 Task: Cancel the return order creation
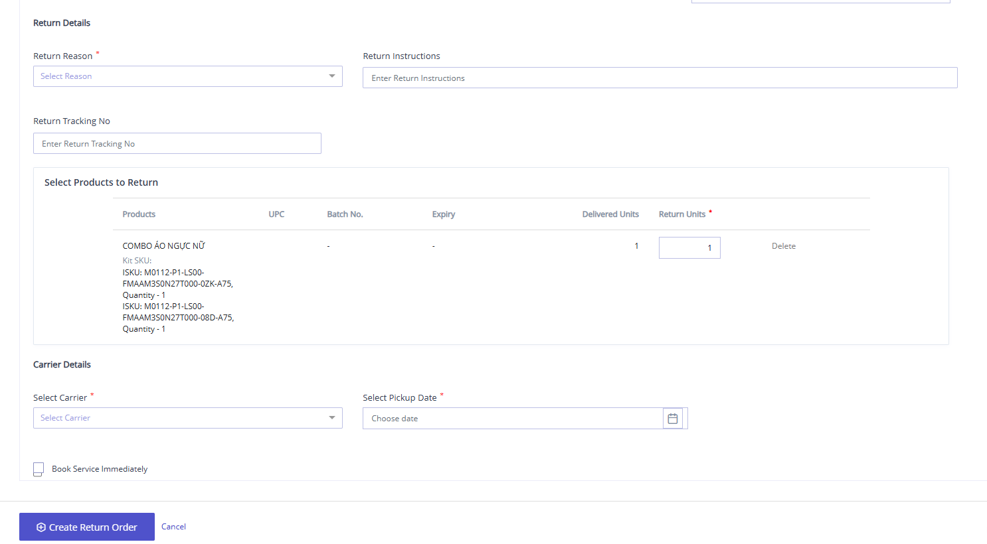pyautogui.click(x=173, y=526)
